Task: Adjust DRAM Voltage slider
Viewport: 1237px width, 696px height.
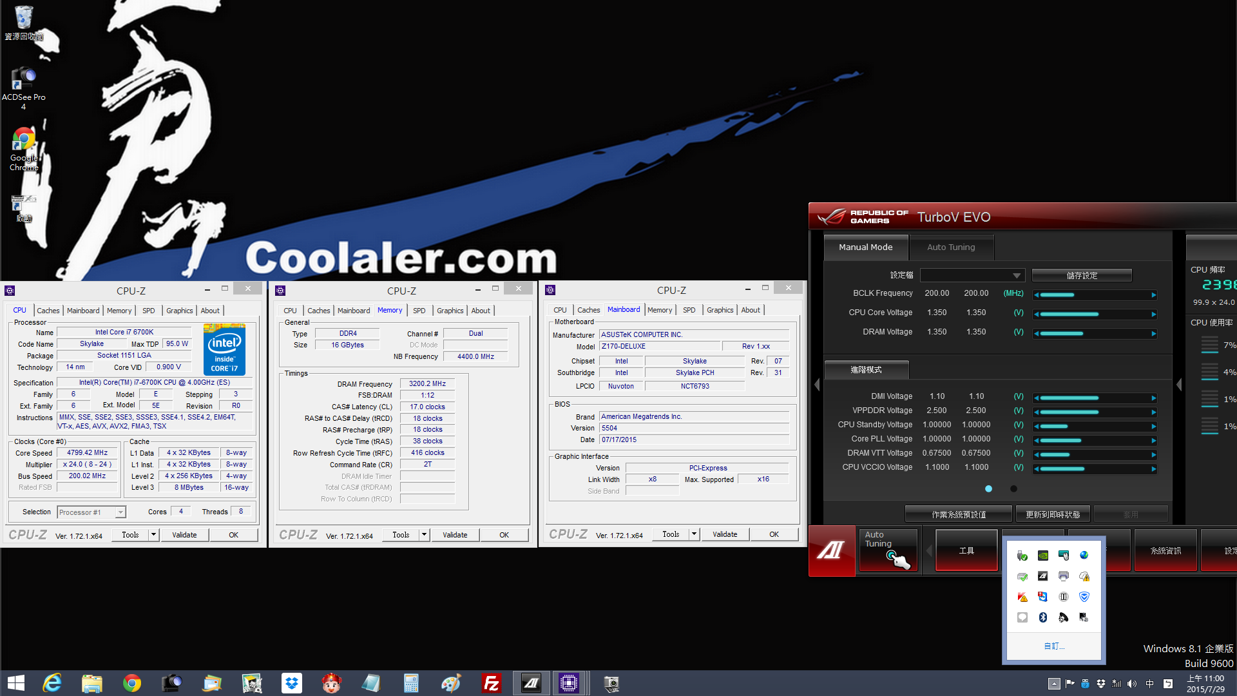Action: pyautogui.click(x=1095, y=333)
